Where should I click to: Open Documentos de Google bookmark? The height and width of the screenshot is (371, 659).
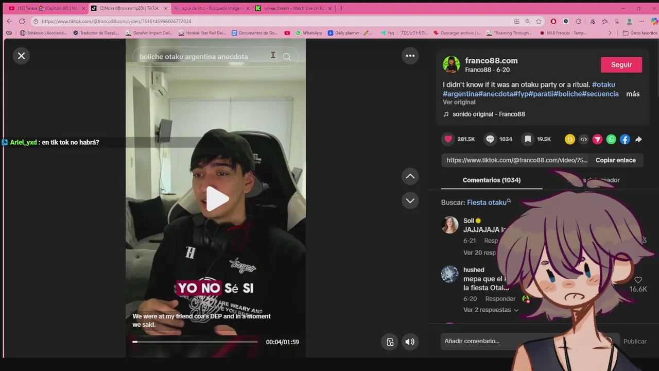(x=255, y=33)
